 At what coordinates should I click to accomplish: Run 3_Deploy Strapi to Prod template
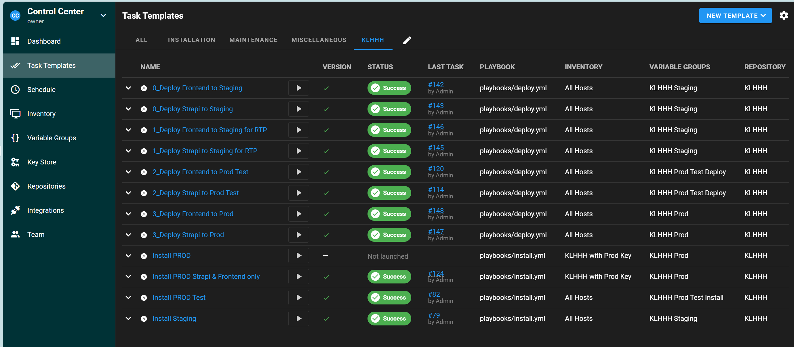299,235
